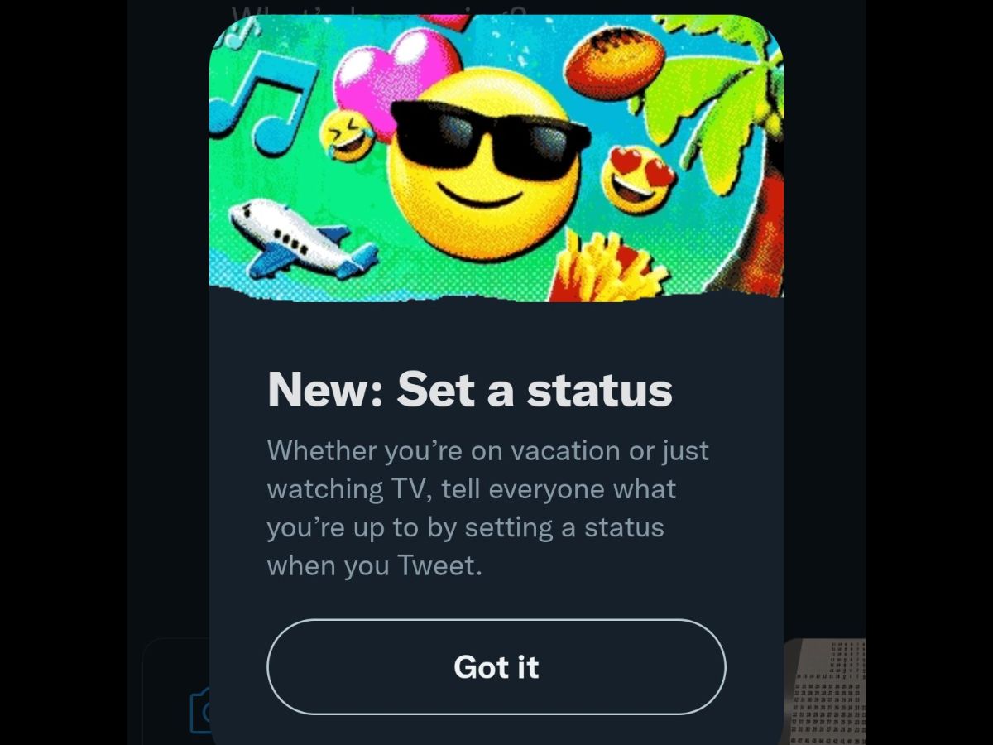The height and width of the screenshot is (745, 993).
Task: Click the French fries emoji
Action: [x=608, y=267]
